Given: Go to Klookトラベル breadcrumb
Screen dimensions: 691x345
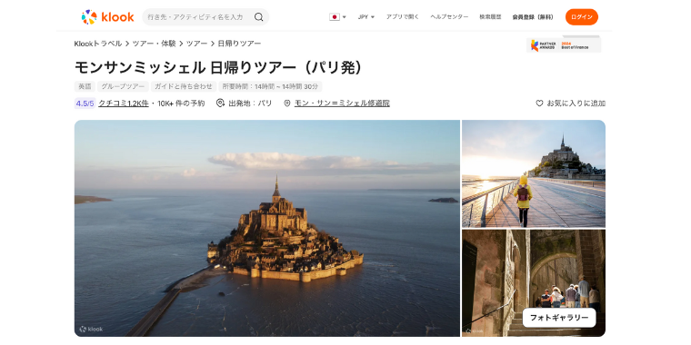Looking at the screenshot, I should point(98,44).
